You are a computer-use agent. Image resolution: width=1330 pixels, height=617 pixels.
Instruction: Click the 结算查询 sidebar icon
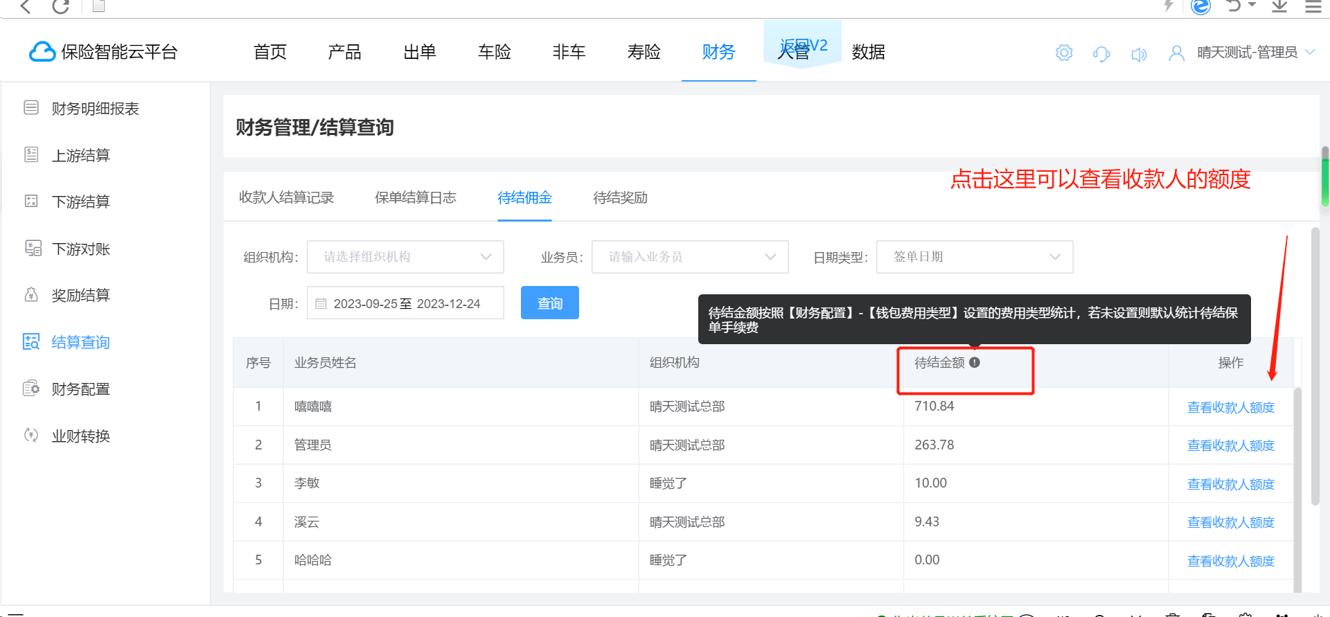click(x=31, y=341)
